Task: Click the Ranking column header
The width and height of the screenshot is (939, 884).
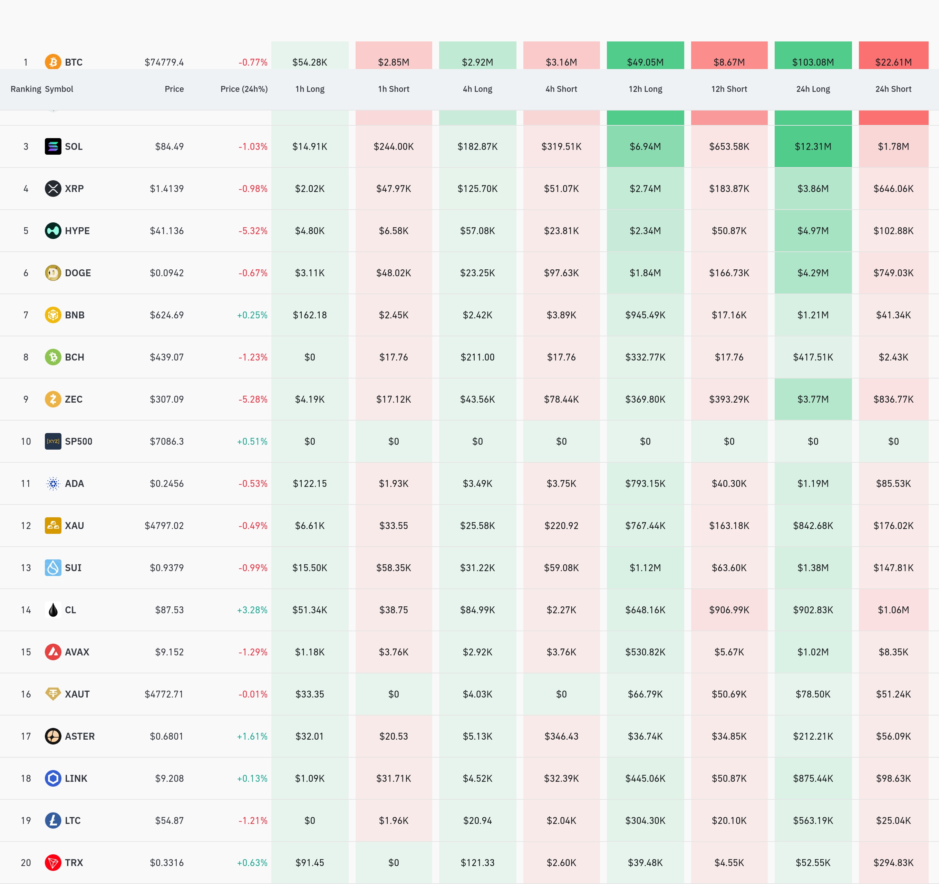Action: point(26,89)
